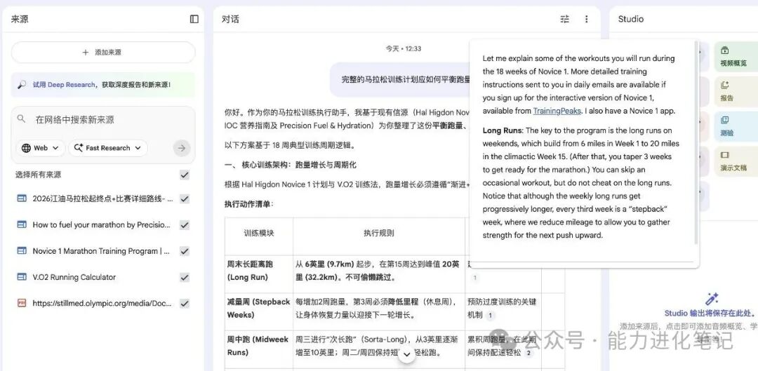Click the 测验 quiz icon

(x=724, y=120)
